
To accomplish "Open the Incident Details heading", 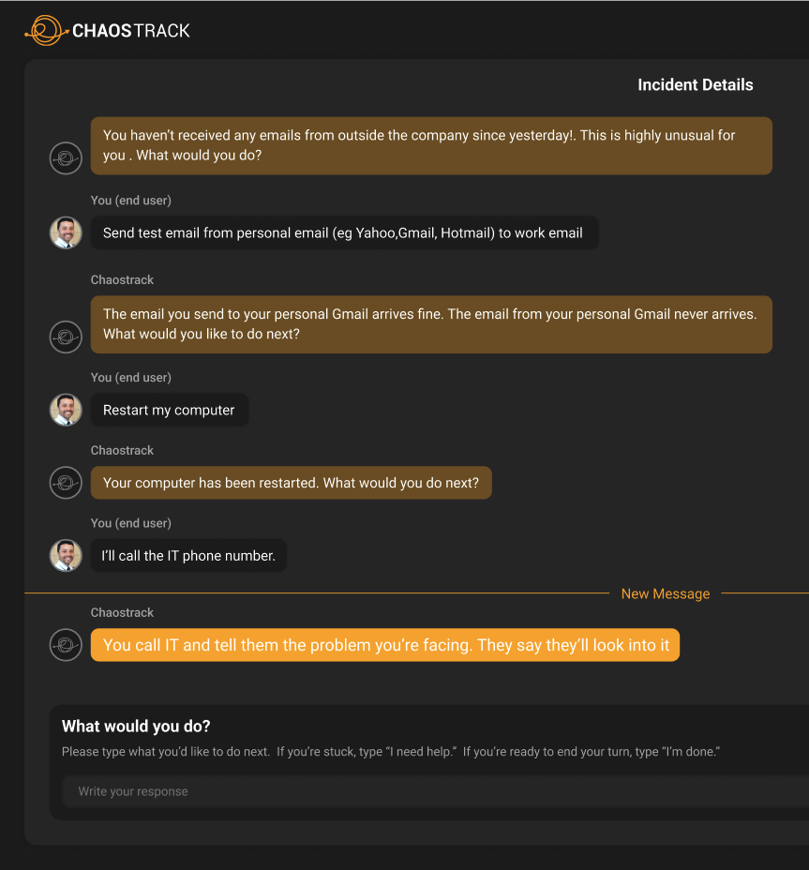I will click(696, 85).
